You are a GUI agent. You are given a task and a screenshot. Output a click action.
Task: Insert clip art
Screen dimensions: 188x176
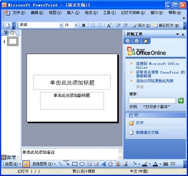(118, 164)
